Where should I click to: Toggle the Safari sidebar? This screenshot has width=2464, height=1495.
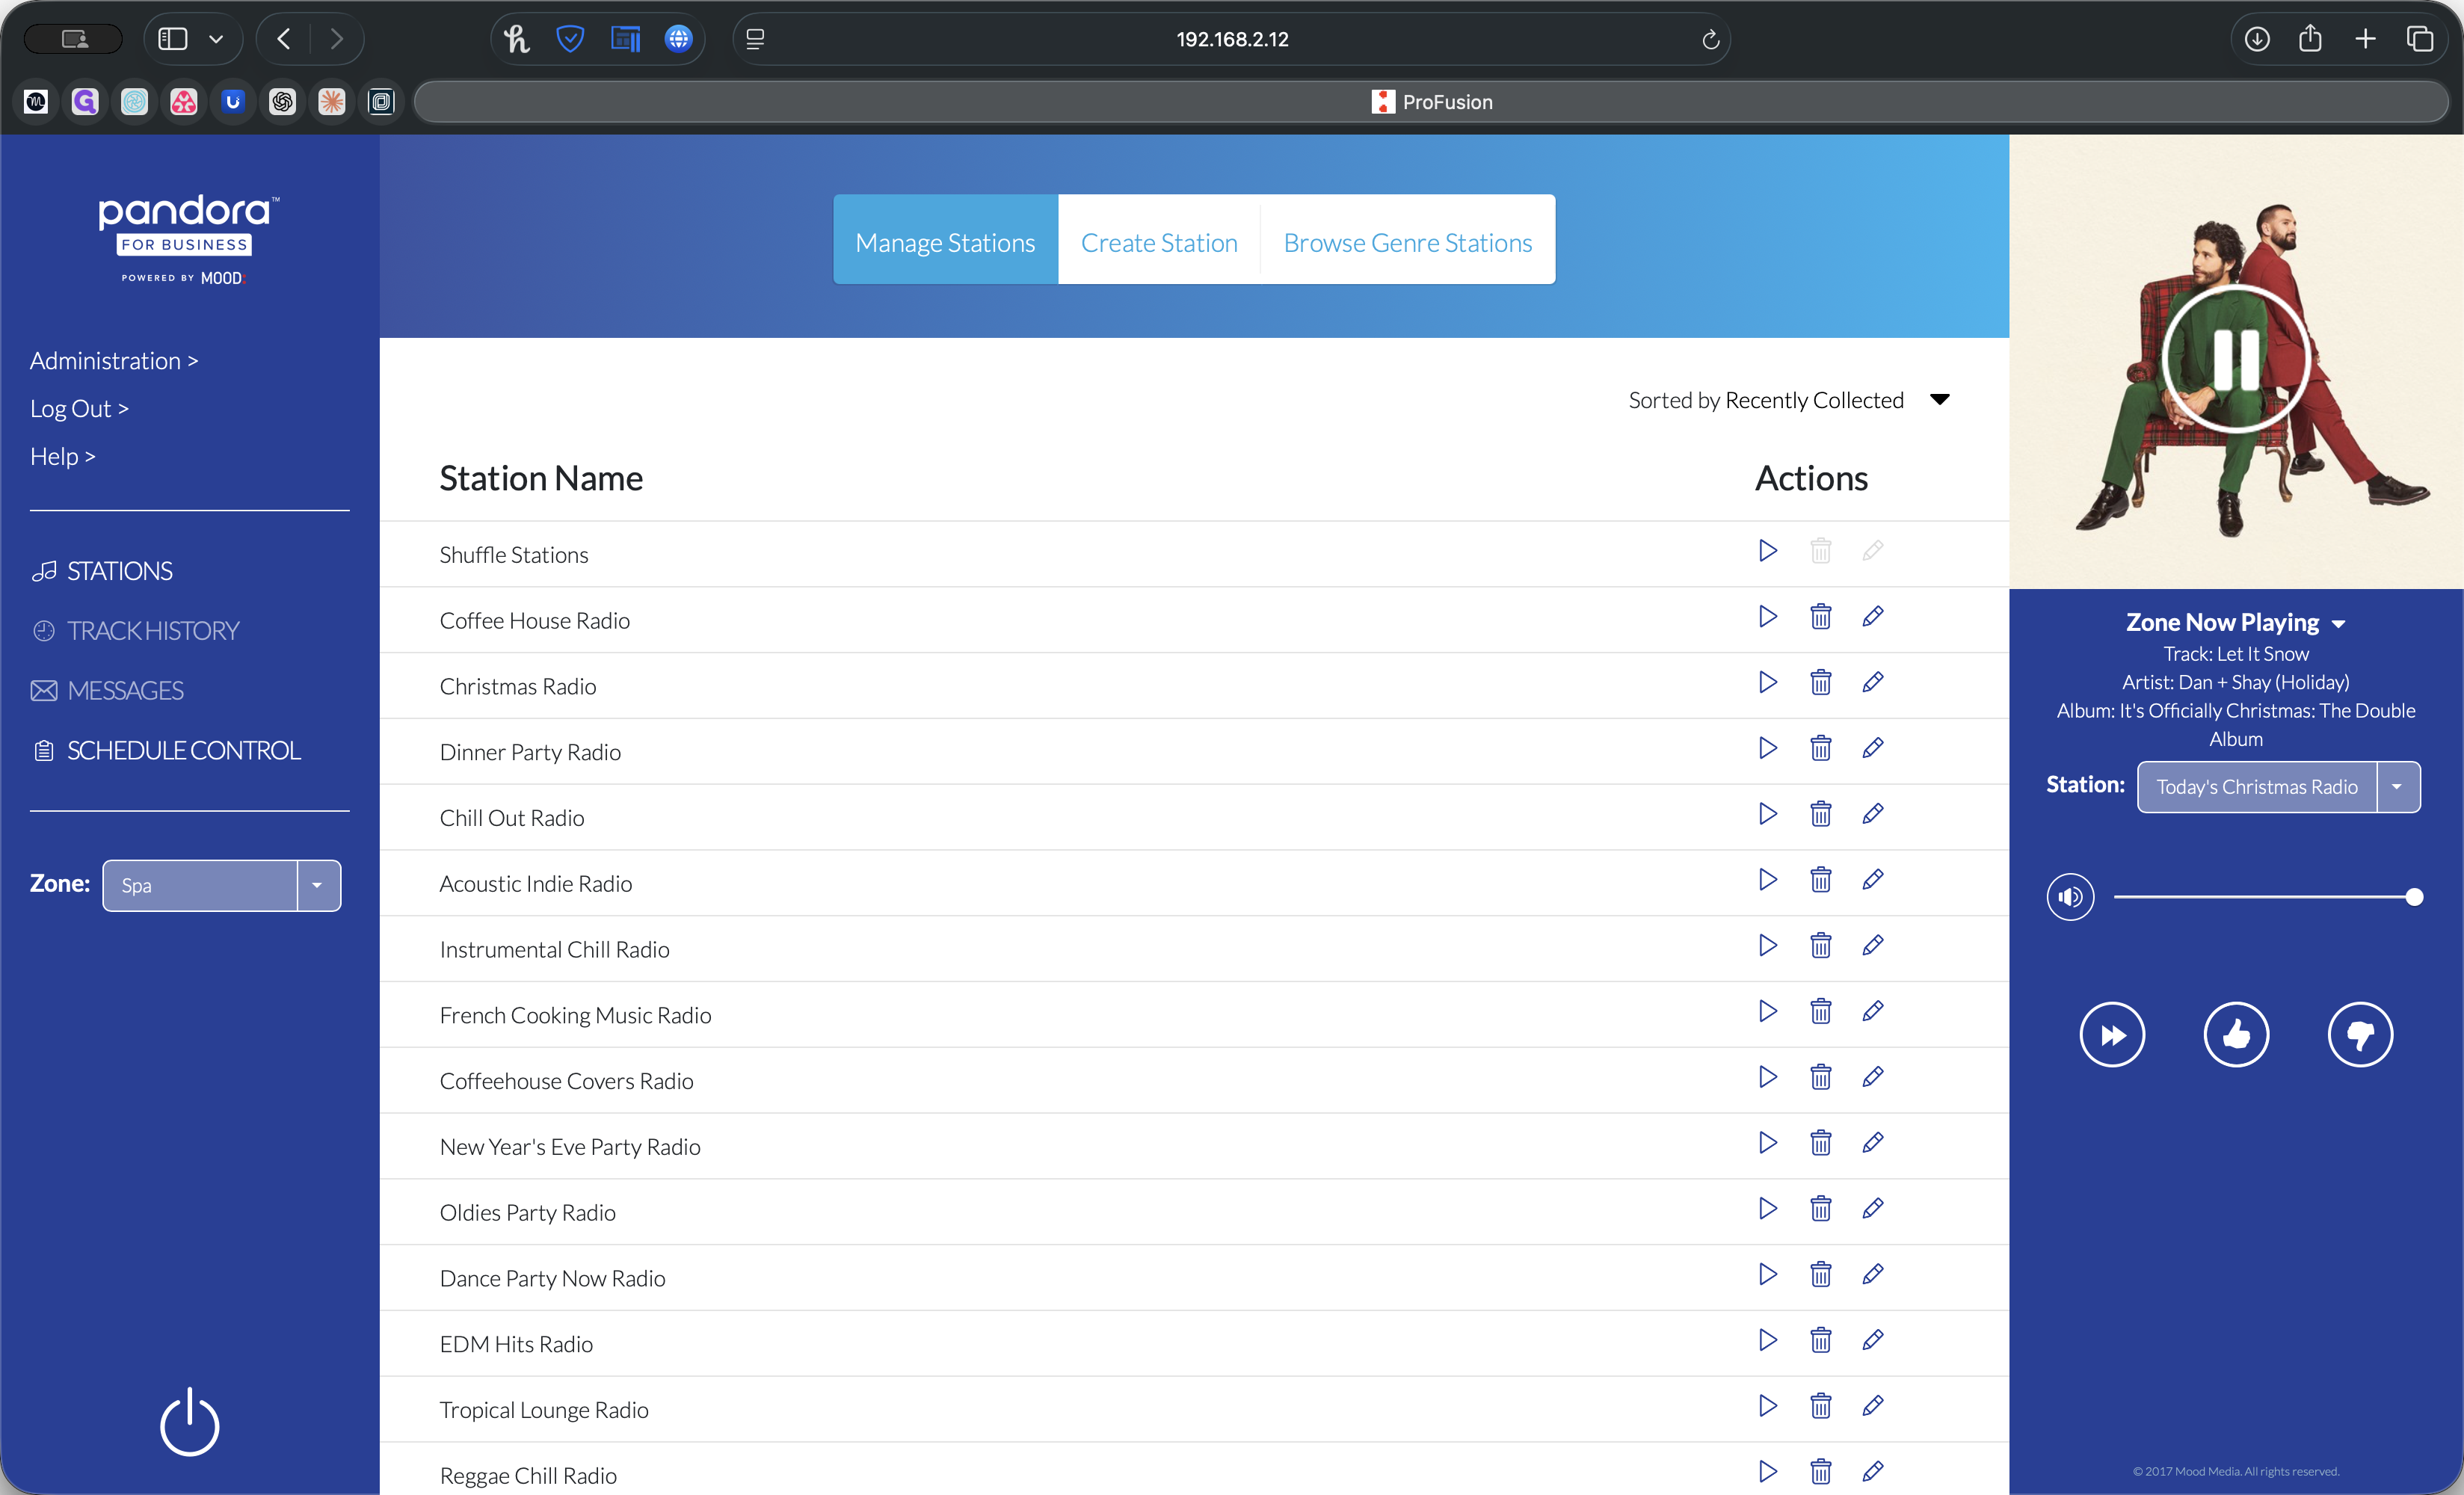(x=173, y=39)
